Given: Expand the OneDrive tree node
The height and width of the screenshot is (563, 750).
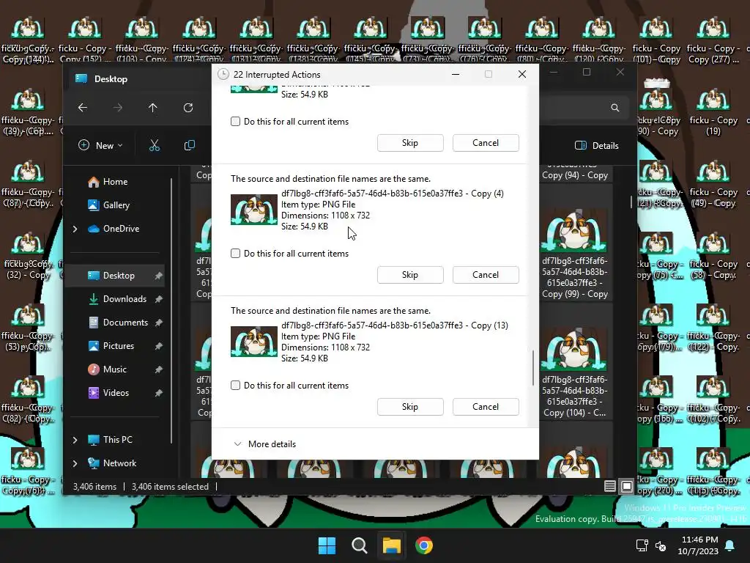Looking at the screenshot, I should click(x=75, y=229).
